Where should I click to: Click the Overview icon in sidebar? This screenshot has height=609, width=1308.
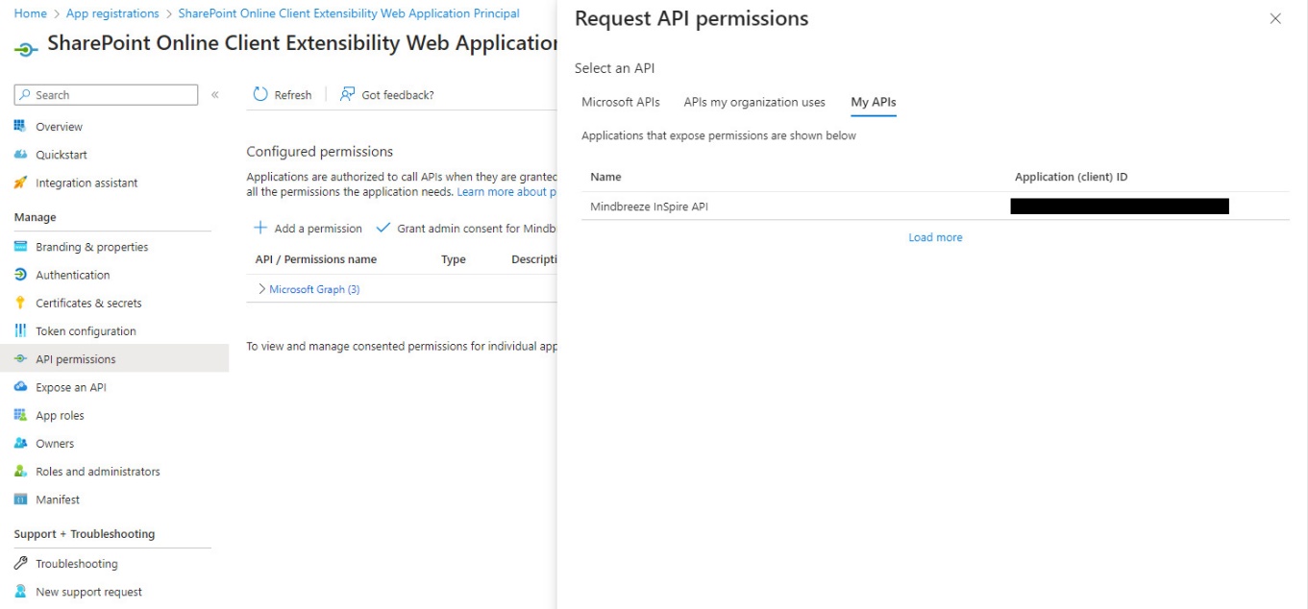20,127
